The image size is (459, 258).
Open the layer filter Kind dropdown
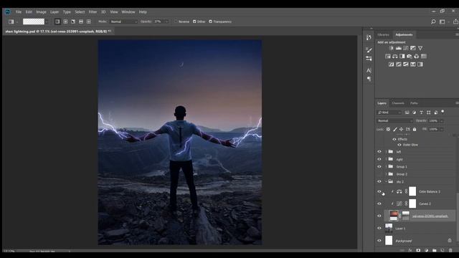coord(389,113)
